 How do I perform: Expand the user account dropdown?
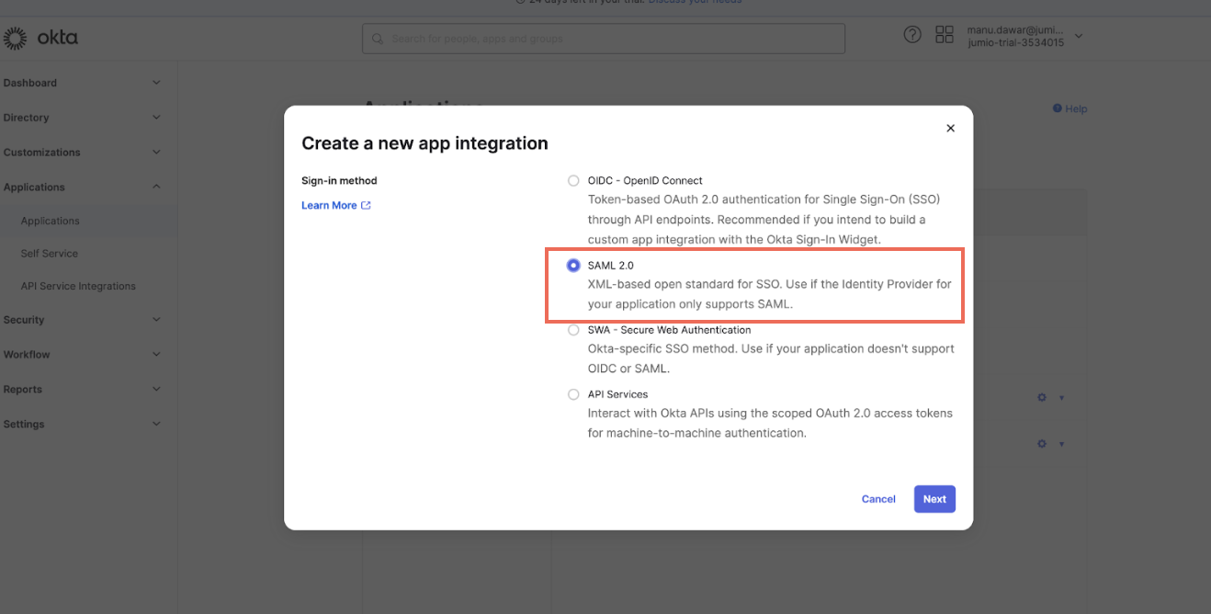coord(1079,37)
